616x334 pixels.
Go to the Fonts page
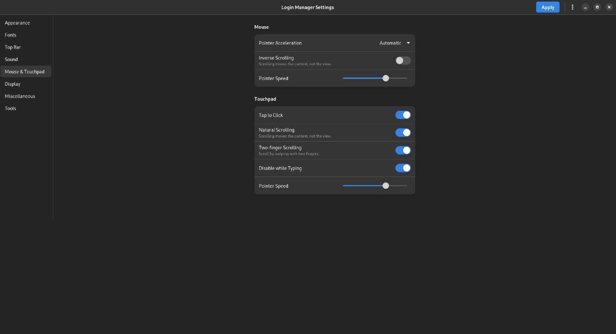click(x=26, y=35)
